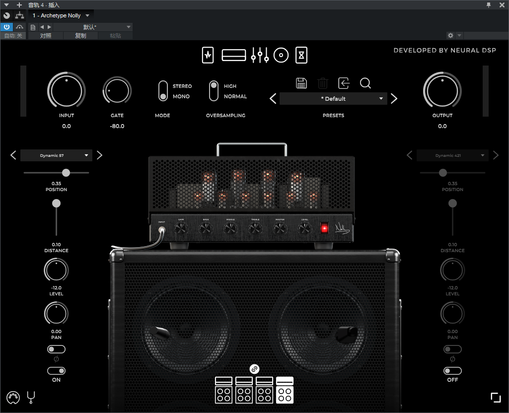This screenshot has width=509, height=413.
Task: Click the GATE knob
Action: coord(117,90)
